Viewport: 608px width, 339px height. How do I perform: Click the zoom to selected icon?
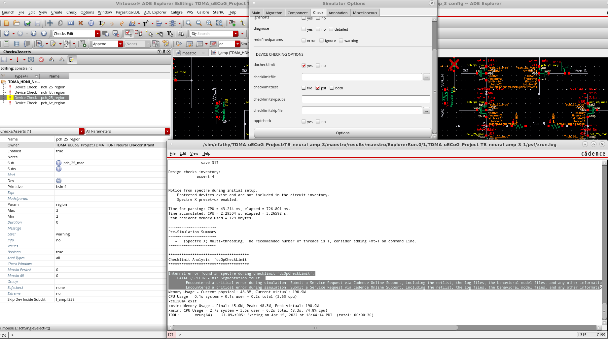click(x=219, y=23)
